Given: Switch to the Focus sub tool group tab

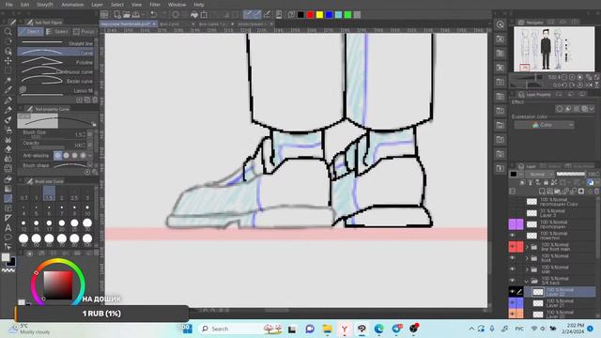Looking at the screenshot, I should coord(84,31).
